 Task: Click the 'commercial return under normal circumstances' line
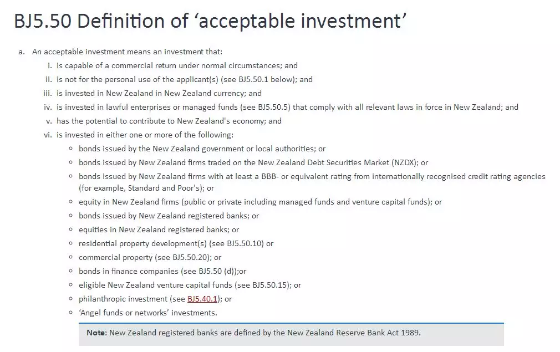click(x=177, y=65)
